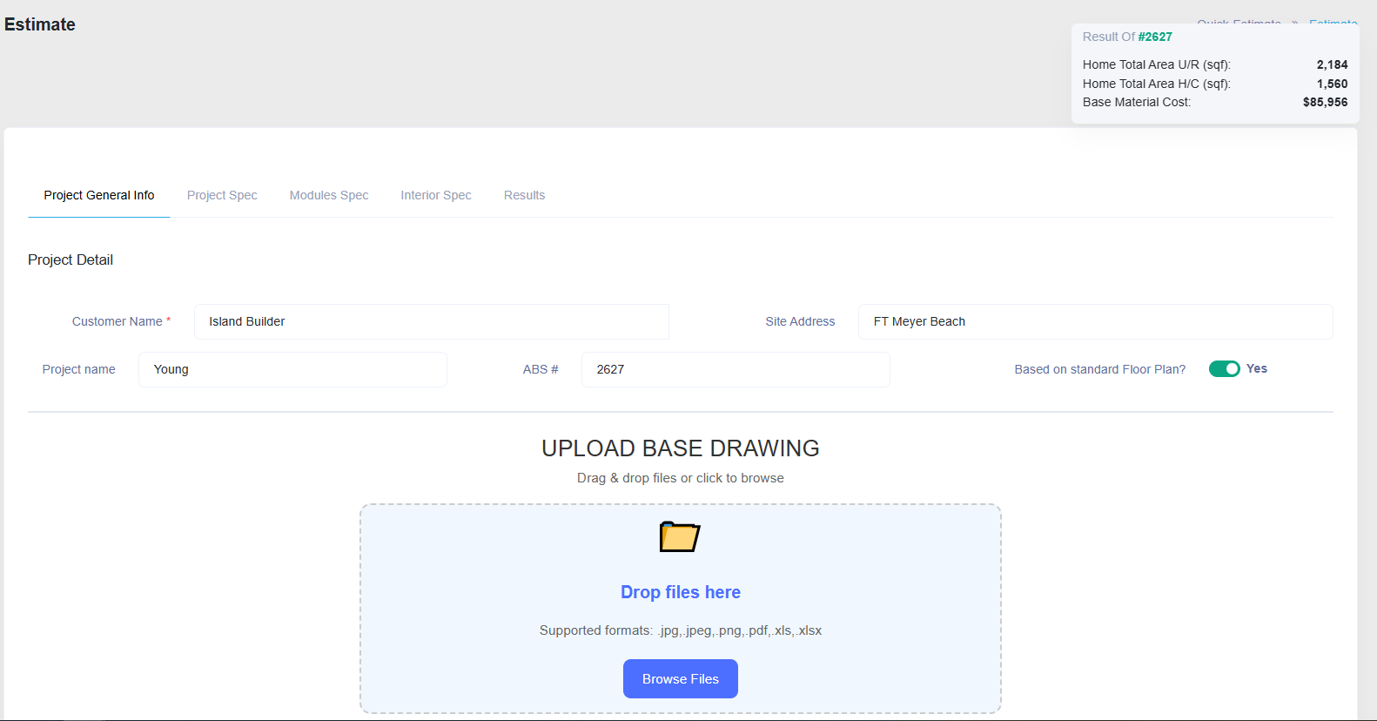Click the Drop files here link text
1377x721 pixels.
681,592
